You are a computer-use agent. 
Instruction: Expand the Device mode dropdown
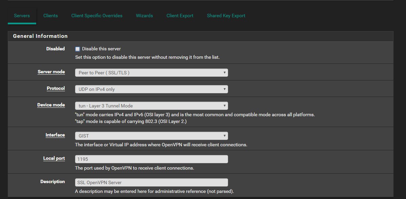click(x=151, y=106)
